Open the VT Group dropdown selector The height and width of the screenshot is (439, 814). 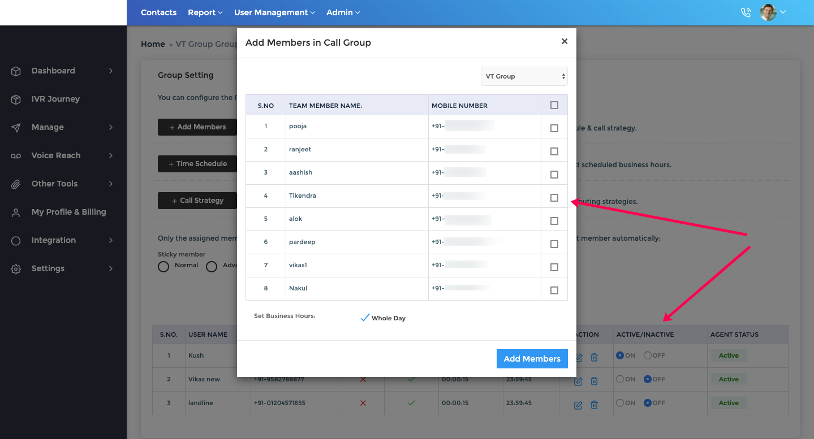pyautogui.click(x=523, y=76)
